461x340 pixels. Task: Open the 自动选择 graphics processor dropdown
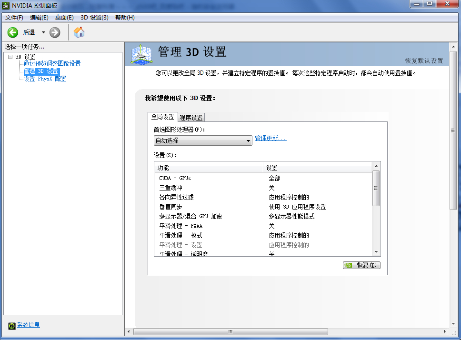[x=203, y=140]
